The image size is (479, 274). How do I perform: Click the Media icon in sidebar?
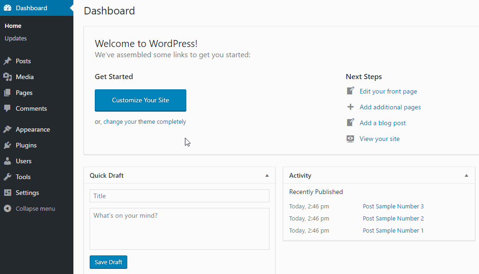[x=7, y=77]
